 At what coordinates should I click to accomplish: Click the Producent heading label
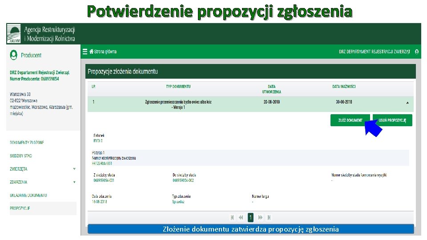coord(31,55)
